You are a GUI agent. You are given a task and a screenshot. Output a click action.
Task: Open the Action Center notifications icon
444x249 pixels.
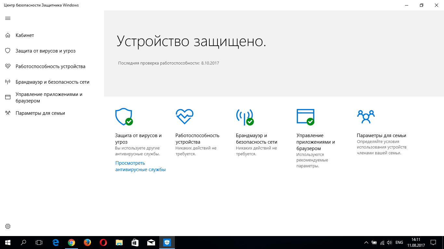(x=433, y=243)
